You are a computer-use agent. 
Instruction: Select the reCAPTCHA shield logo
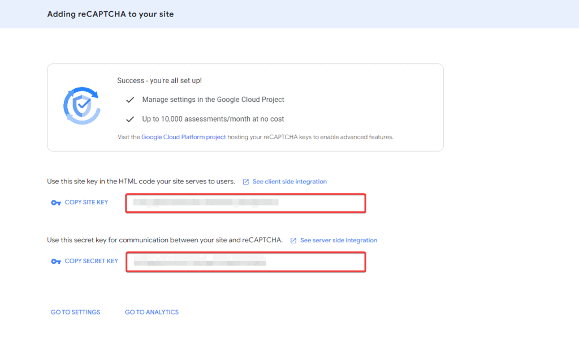(x=81, y=105)
